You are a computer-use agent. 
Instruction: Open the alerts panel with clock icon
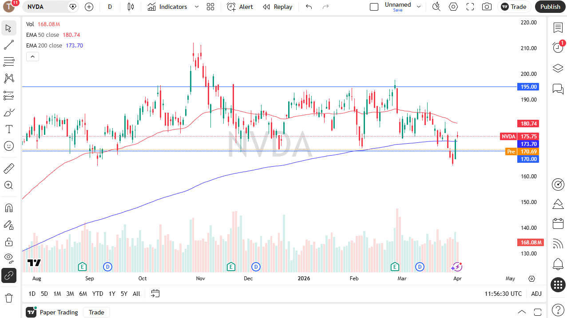click(558, 47)
